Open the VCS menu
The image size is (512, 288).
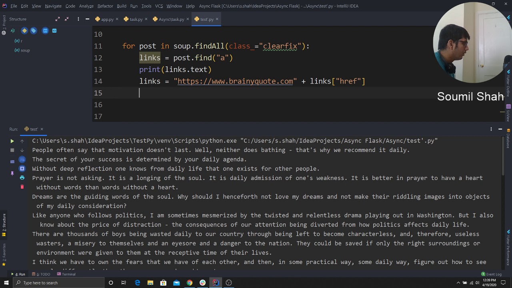159,6
